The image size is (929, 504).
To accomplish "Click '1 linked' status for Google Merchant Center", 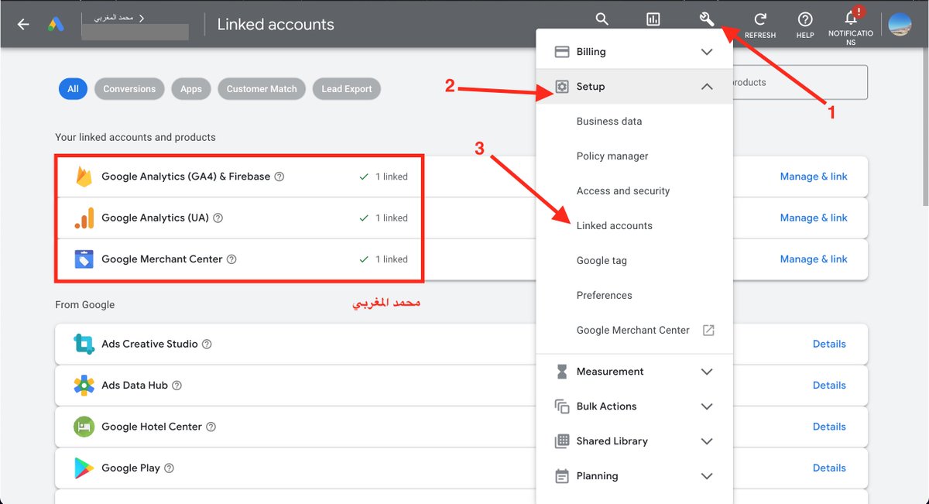I will pyautogui.click(x=384, y=259).
